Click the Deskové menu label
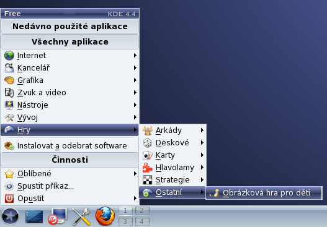 tap(172, 143)
